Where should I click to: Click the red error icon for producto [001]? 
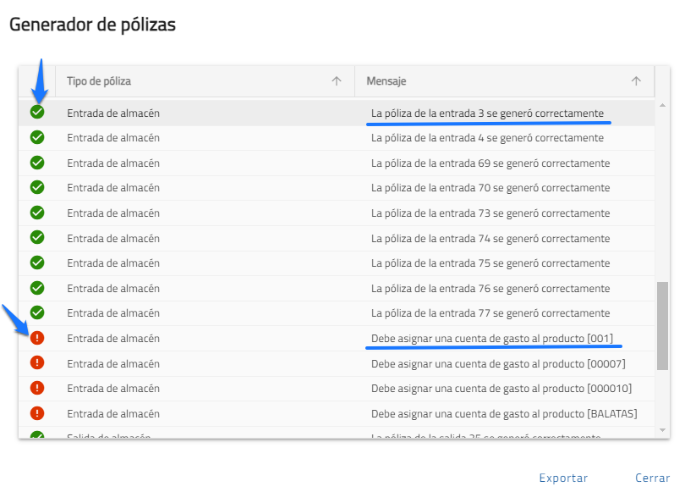(37, 338)
